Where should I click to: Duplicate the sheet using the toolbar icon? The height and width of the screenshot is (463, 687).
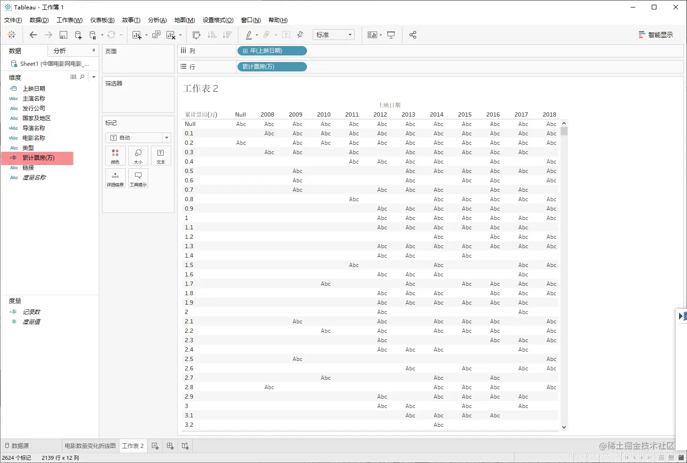[x=156, y=35]
